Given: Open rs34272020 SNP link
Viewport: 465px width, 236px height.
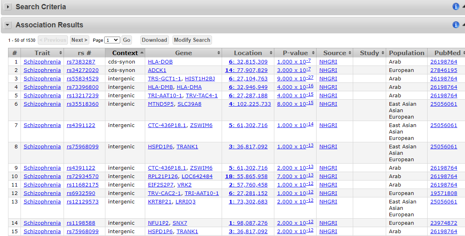Looking at the screenshot, I should [83, 70].
